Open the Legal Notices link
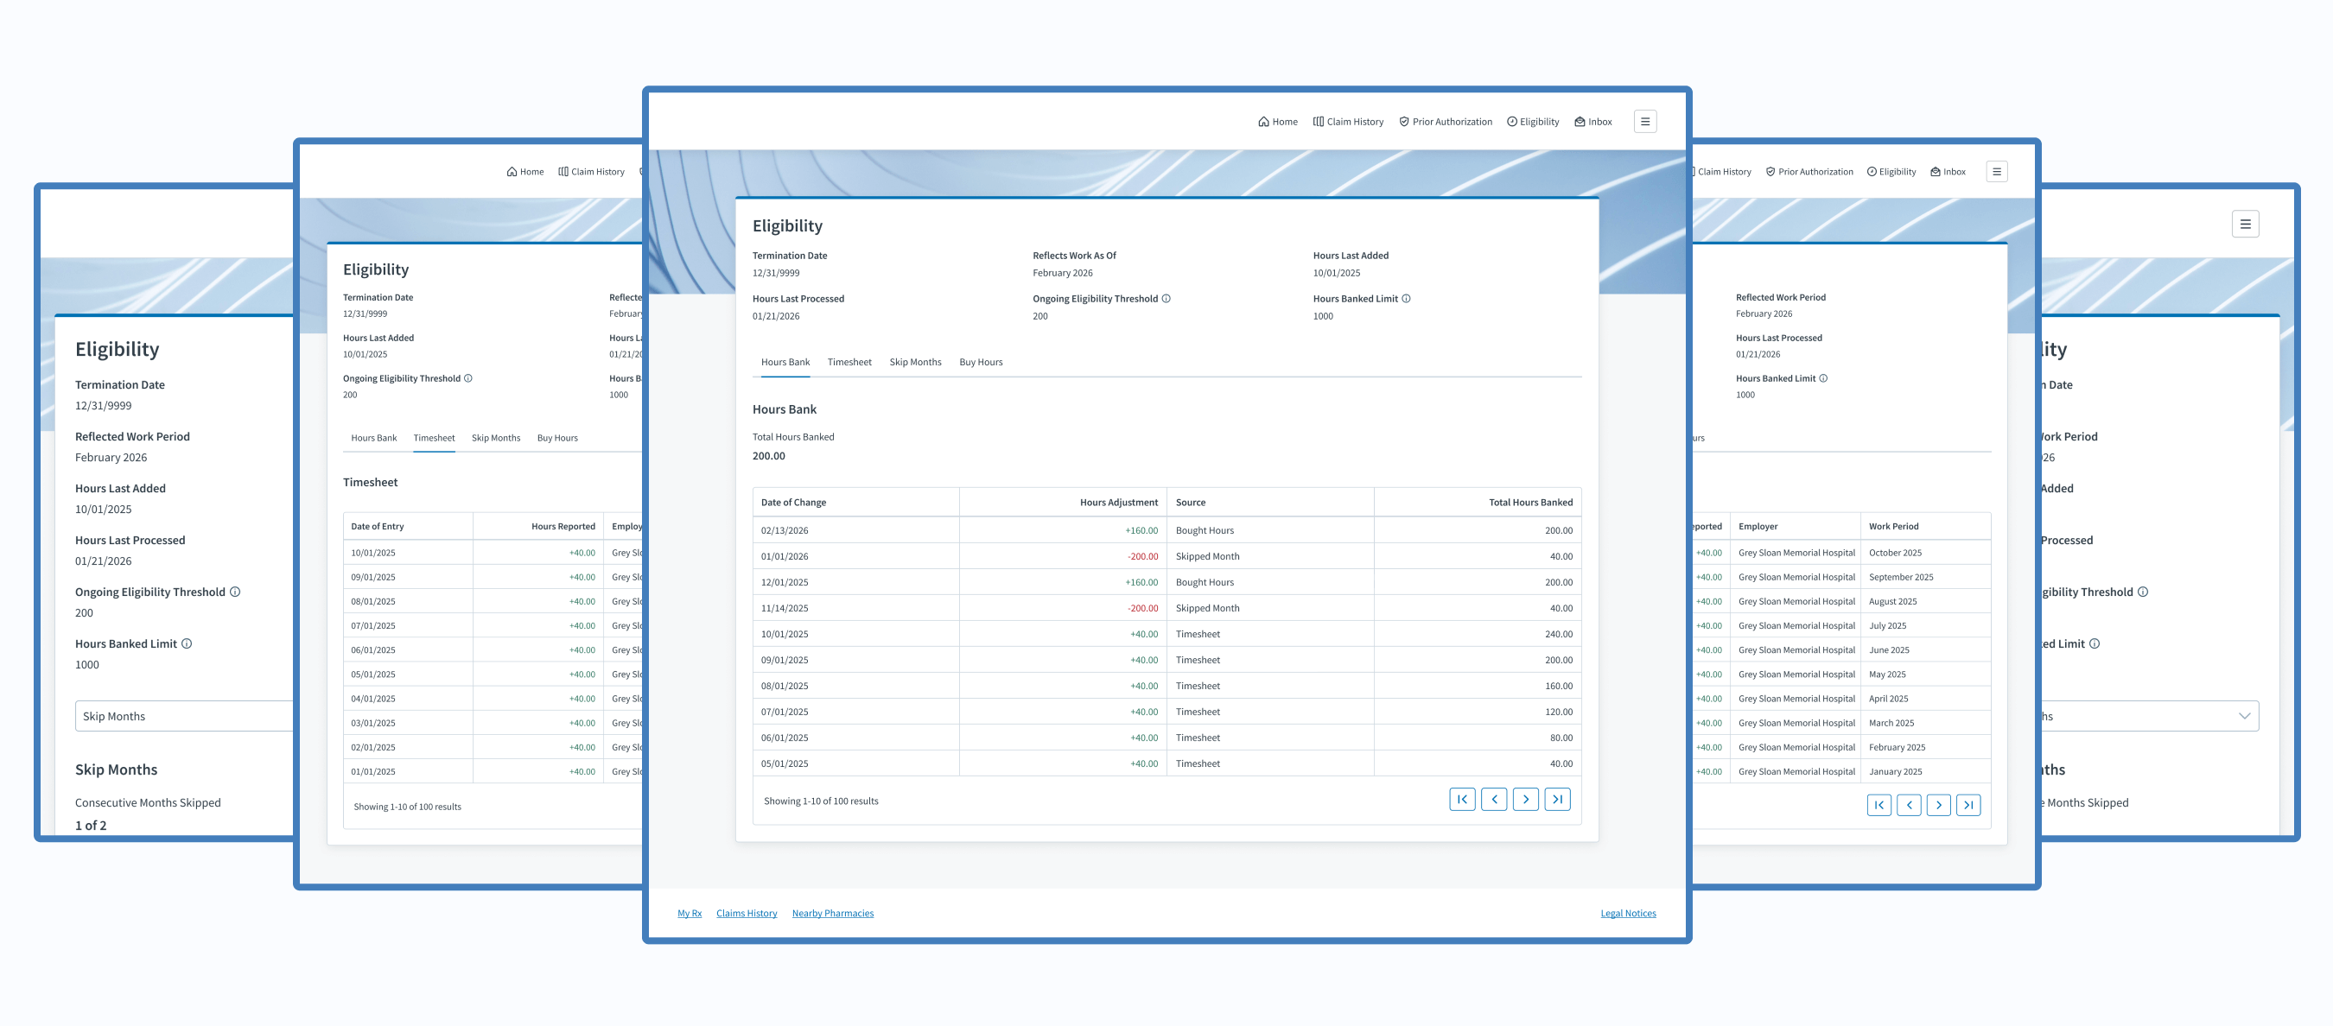 pyautogui.click(x=1628, y=913)
